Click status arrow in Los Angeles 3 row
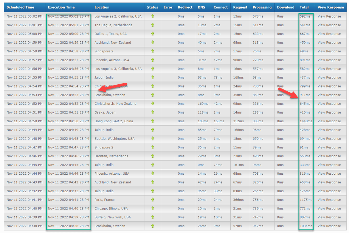 click(x=153, y=69)
